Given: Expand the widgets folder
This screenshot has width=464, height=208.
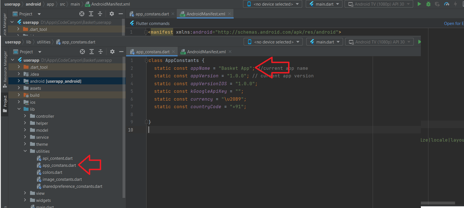Looking at the screenshot, I should click(x=25, y=200).
